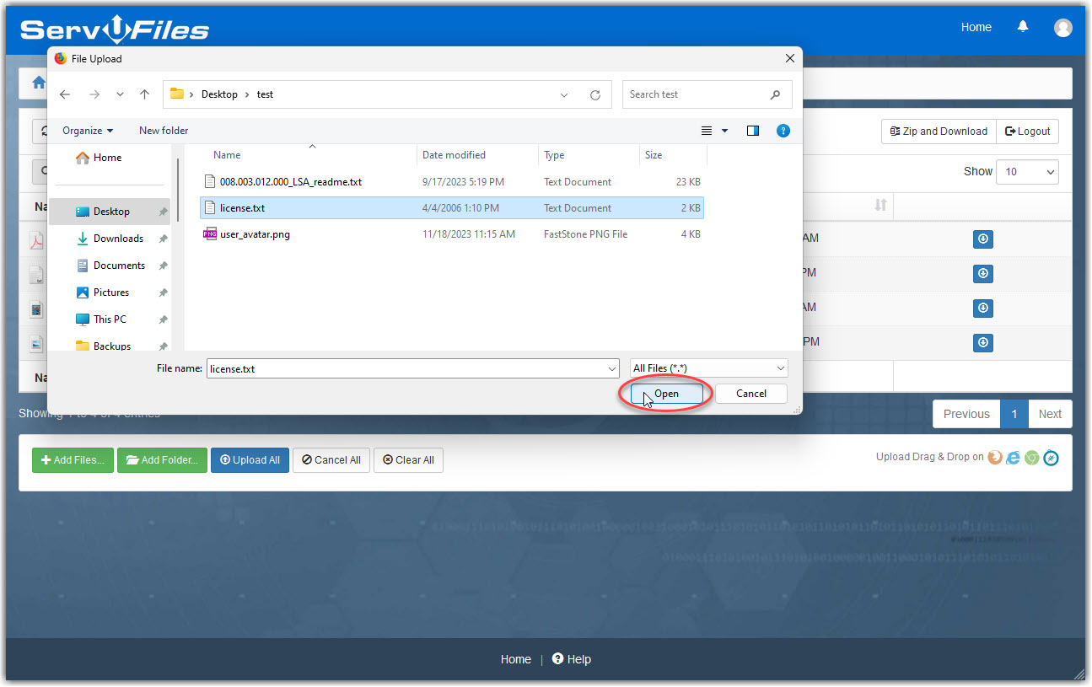Click the Cancel All button
1092x687 pixels.
pos(331,460)
